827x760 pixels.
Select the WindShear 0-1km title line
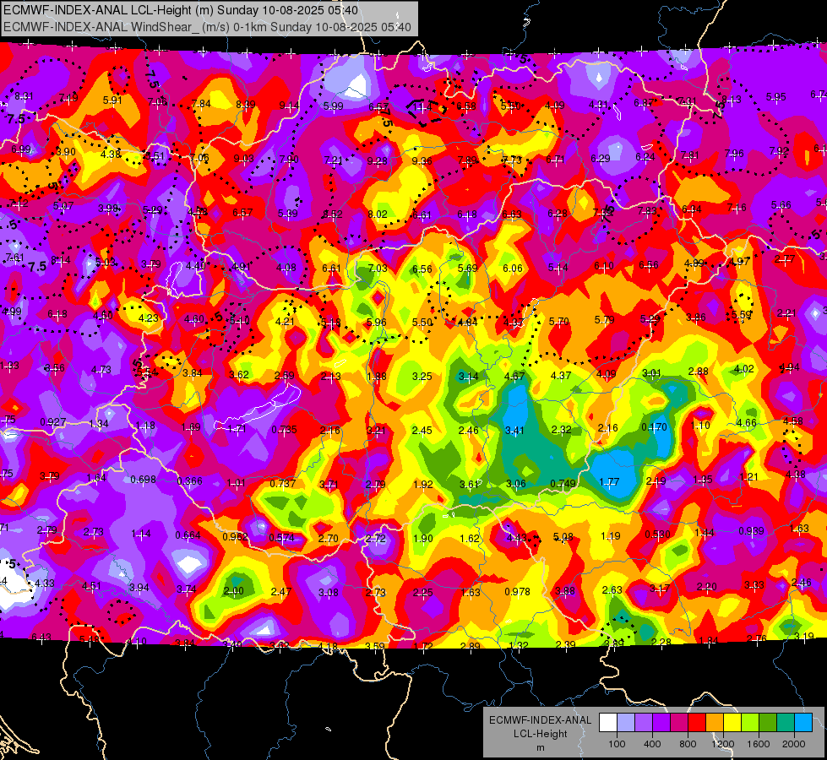tap(207, 27)
